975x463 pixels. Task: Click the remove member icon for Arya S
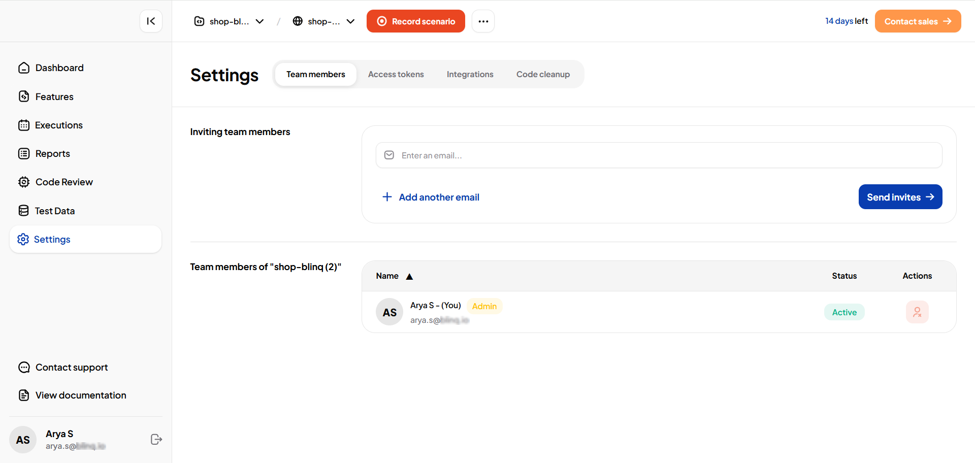[x=917, y=312]
